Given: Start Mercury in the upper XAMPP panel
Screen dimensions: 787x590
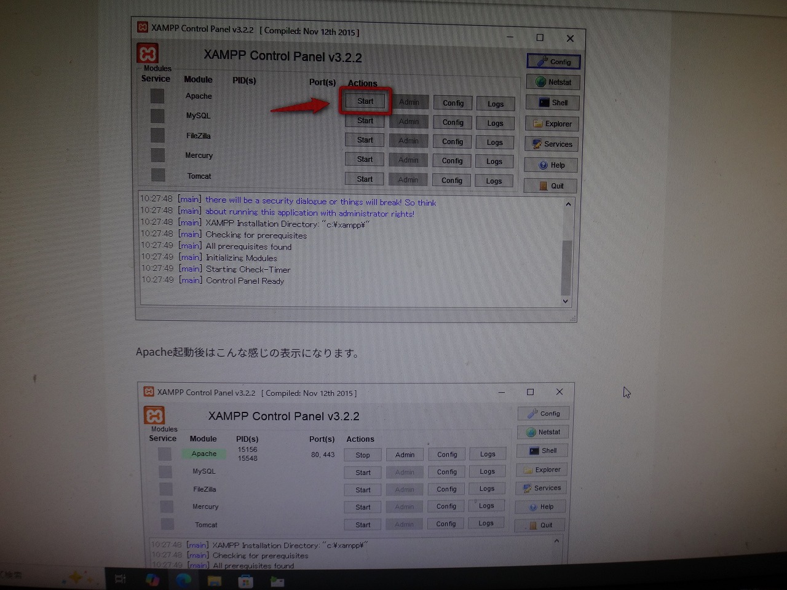Looking at the screenshot, I should click(365, 159).
